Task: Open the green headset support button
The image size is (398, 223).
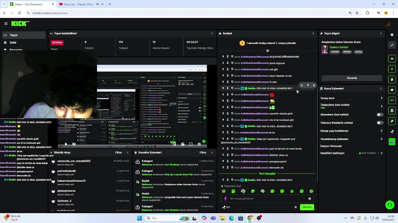Action: pos(390,205)
